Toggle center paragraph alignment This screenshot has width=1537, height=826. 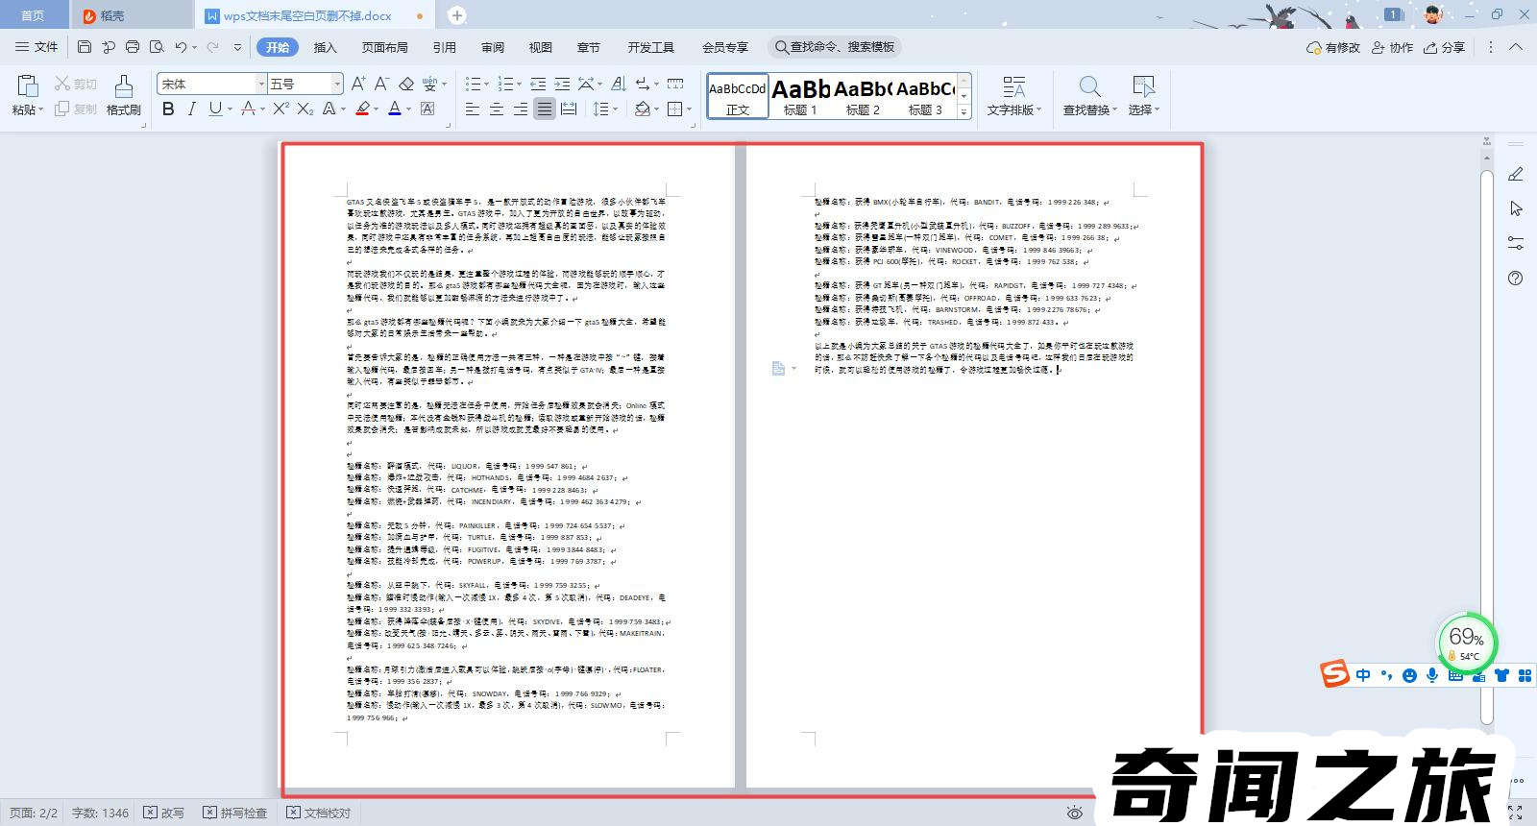[497, 109]
